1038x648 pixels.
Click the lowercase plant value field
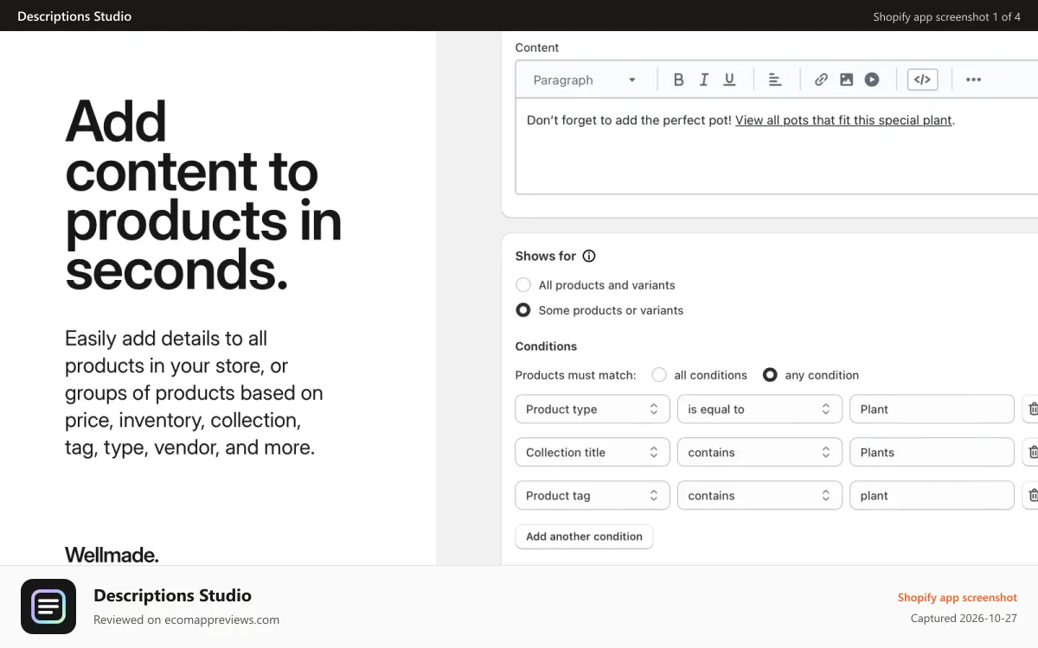932,495
